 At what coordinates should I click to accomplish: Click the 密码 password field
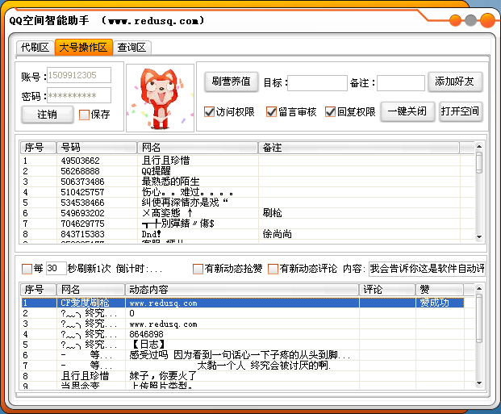(79, 95)
